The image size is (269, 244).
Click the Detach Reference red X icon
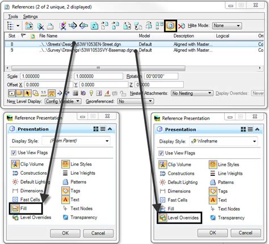[x=182, y=26]
